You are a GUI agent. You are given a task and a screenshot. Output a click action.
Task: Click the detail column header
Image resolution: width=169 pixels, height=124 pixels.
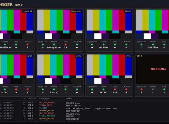point(69,99)
